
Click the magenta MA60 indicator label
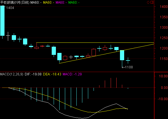[x=61, y=2]
